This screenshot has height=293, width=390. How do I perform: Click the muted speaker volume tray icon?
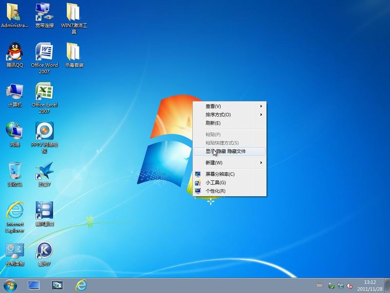coord(350,286)
